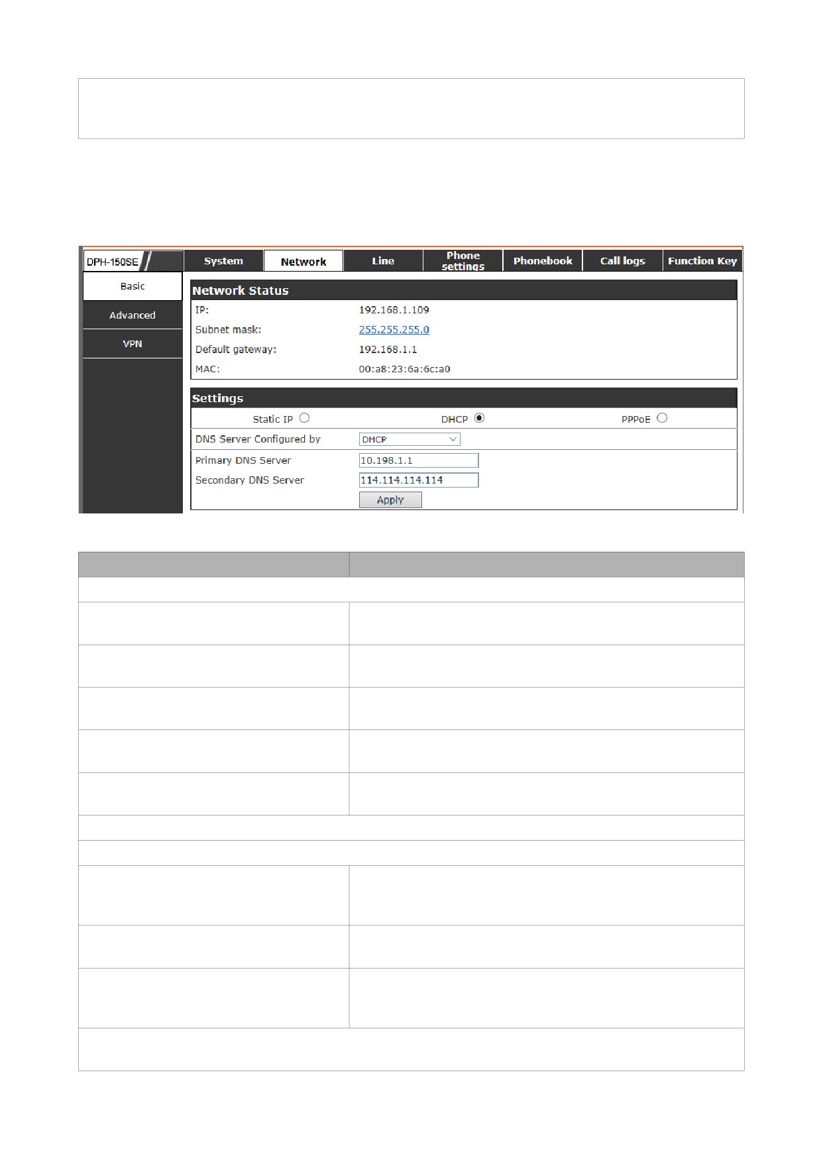Image resolution: width=821 pixels, height=1162 pixels.
Task: Select the PPPoE radio option
Action: [662, 418]
